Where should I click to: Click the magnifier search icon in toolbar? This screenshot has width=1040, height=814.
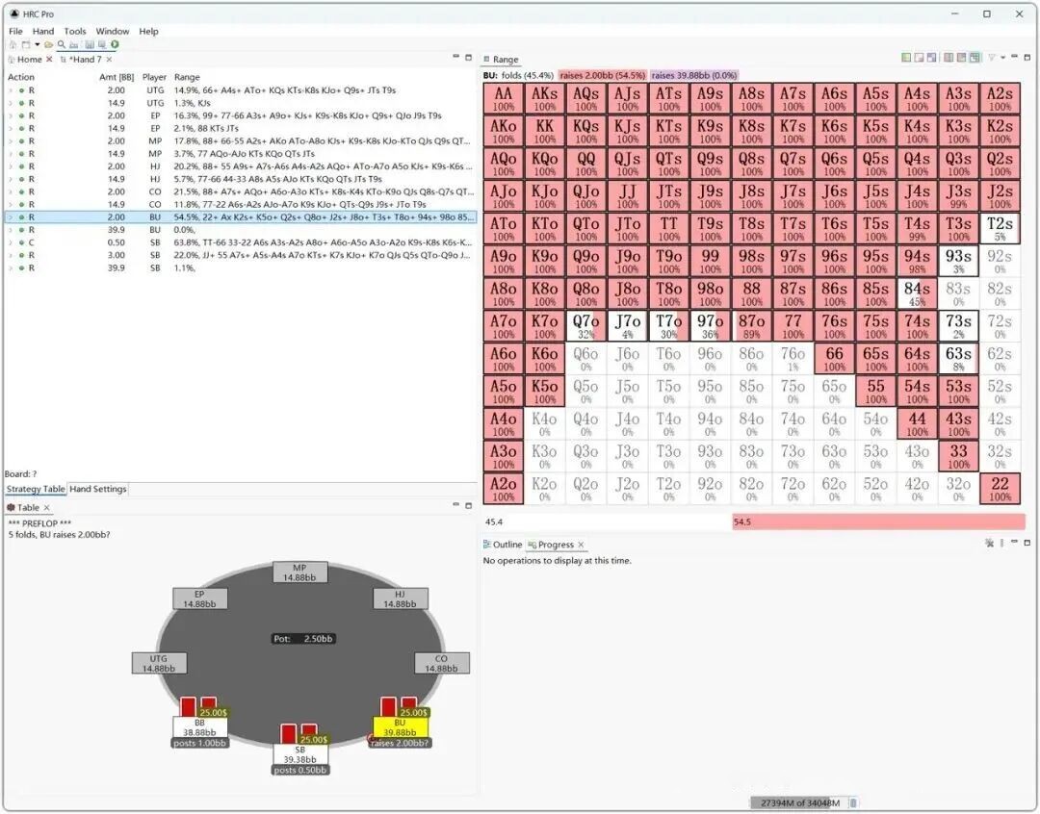point(62,44)
